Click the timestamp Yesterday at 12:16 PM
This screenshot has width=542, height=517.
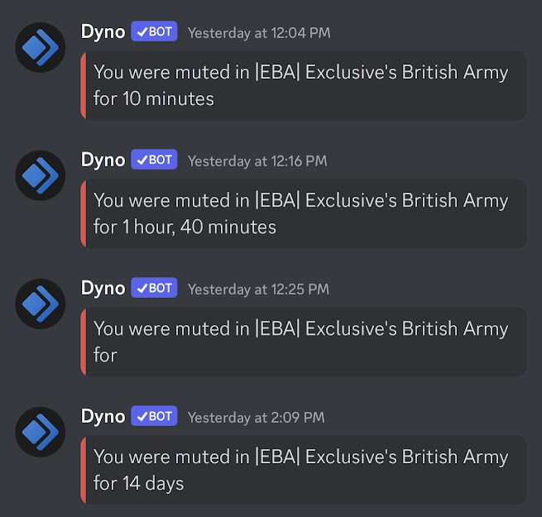click(257, 161)
